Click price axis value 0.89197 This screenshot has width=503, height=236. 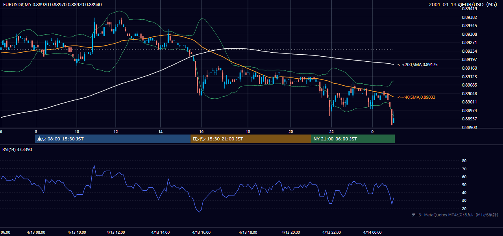(x=469, y=59)
